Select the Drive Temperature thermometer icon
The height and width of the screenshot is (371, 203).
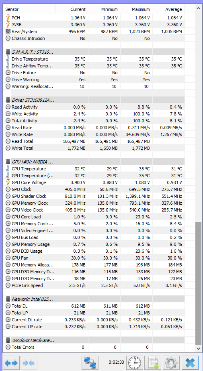[x=8, y=59]
